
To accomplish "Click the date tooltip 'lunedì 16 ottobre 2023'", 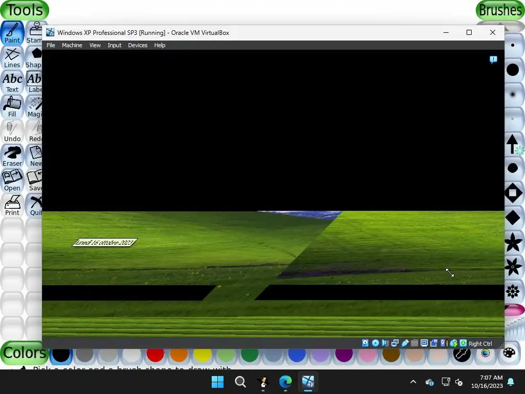I will pyautogui.click(x=105, y=242).
